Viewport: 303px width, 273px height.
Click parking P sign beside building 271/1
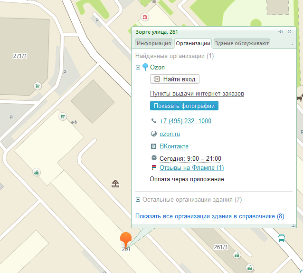[x=65, y=72]
